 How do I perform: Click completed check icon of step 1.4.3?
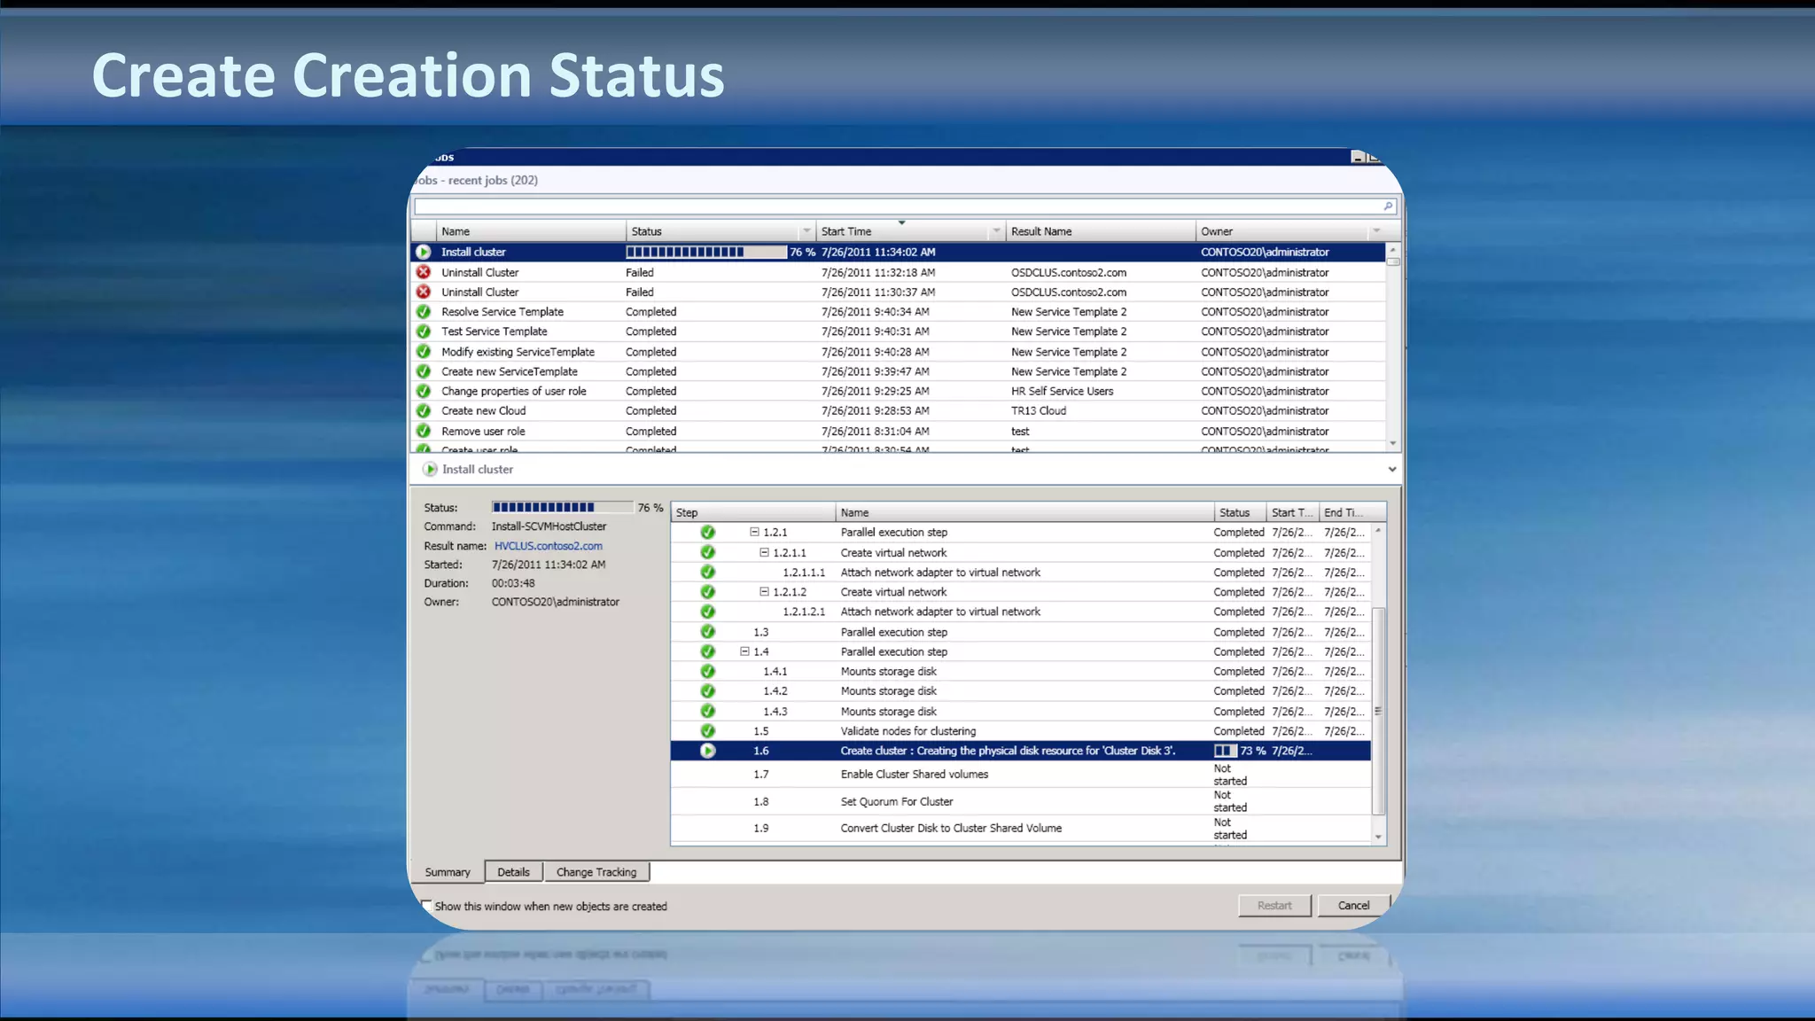(707, 711)
